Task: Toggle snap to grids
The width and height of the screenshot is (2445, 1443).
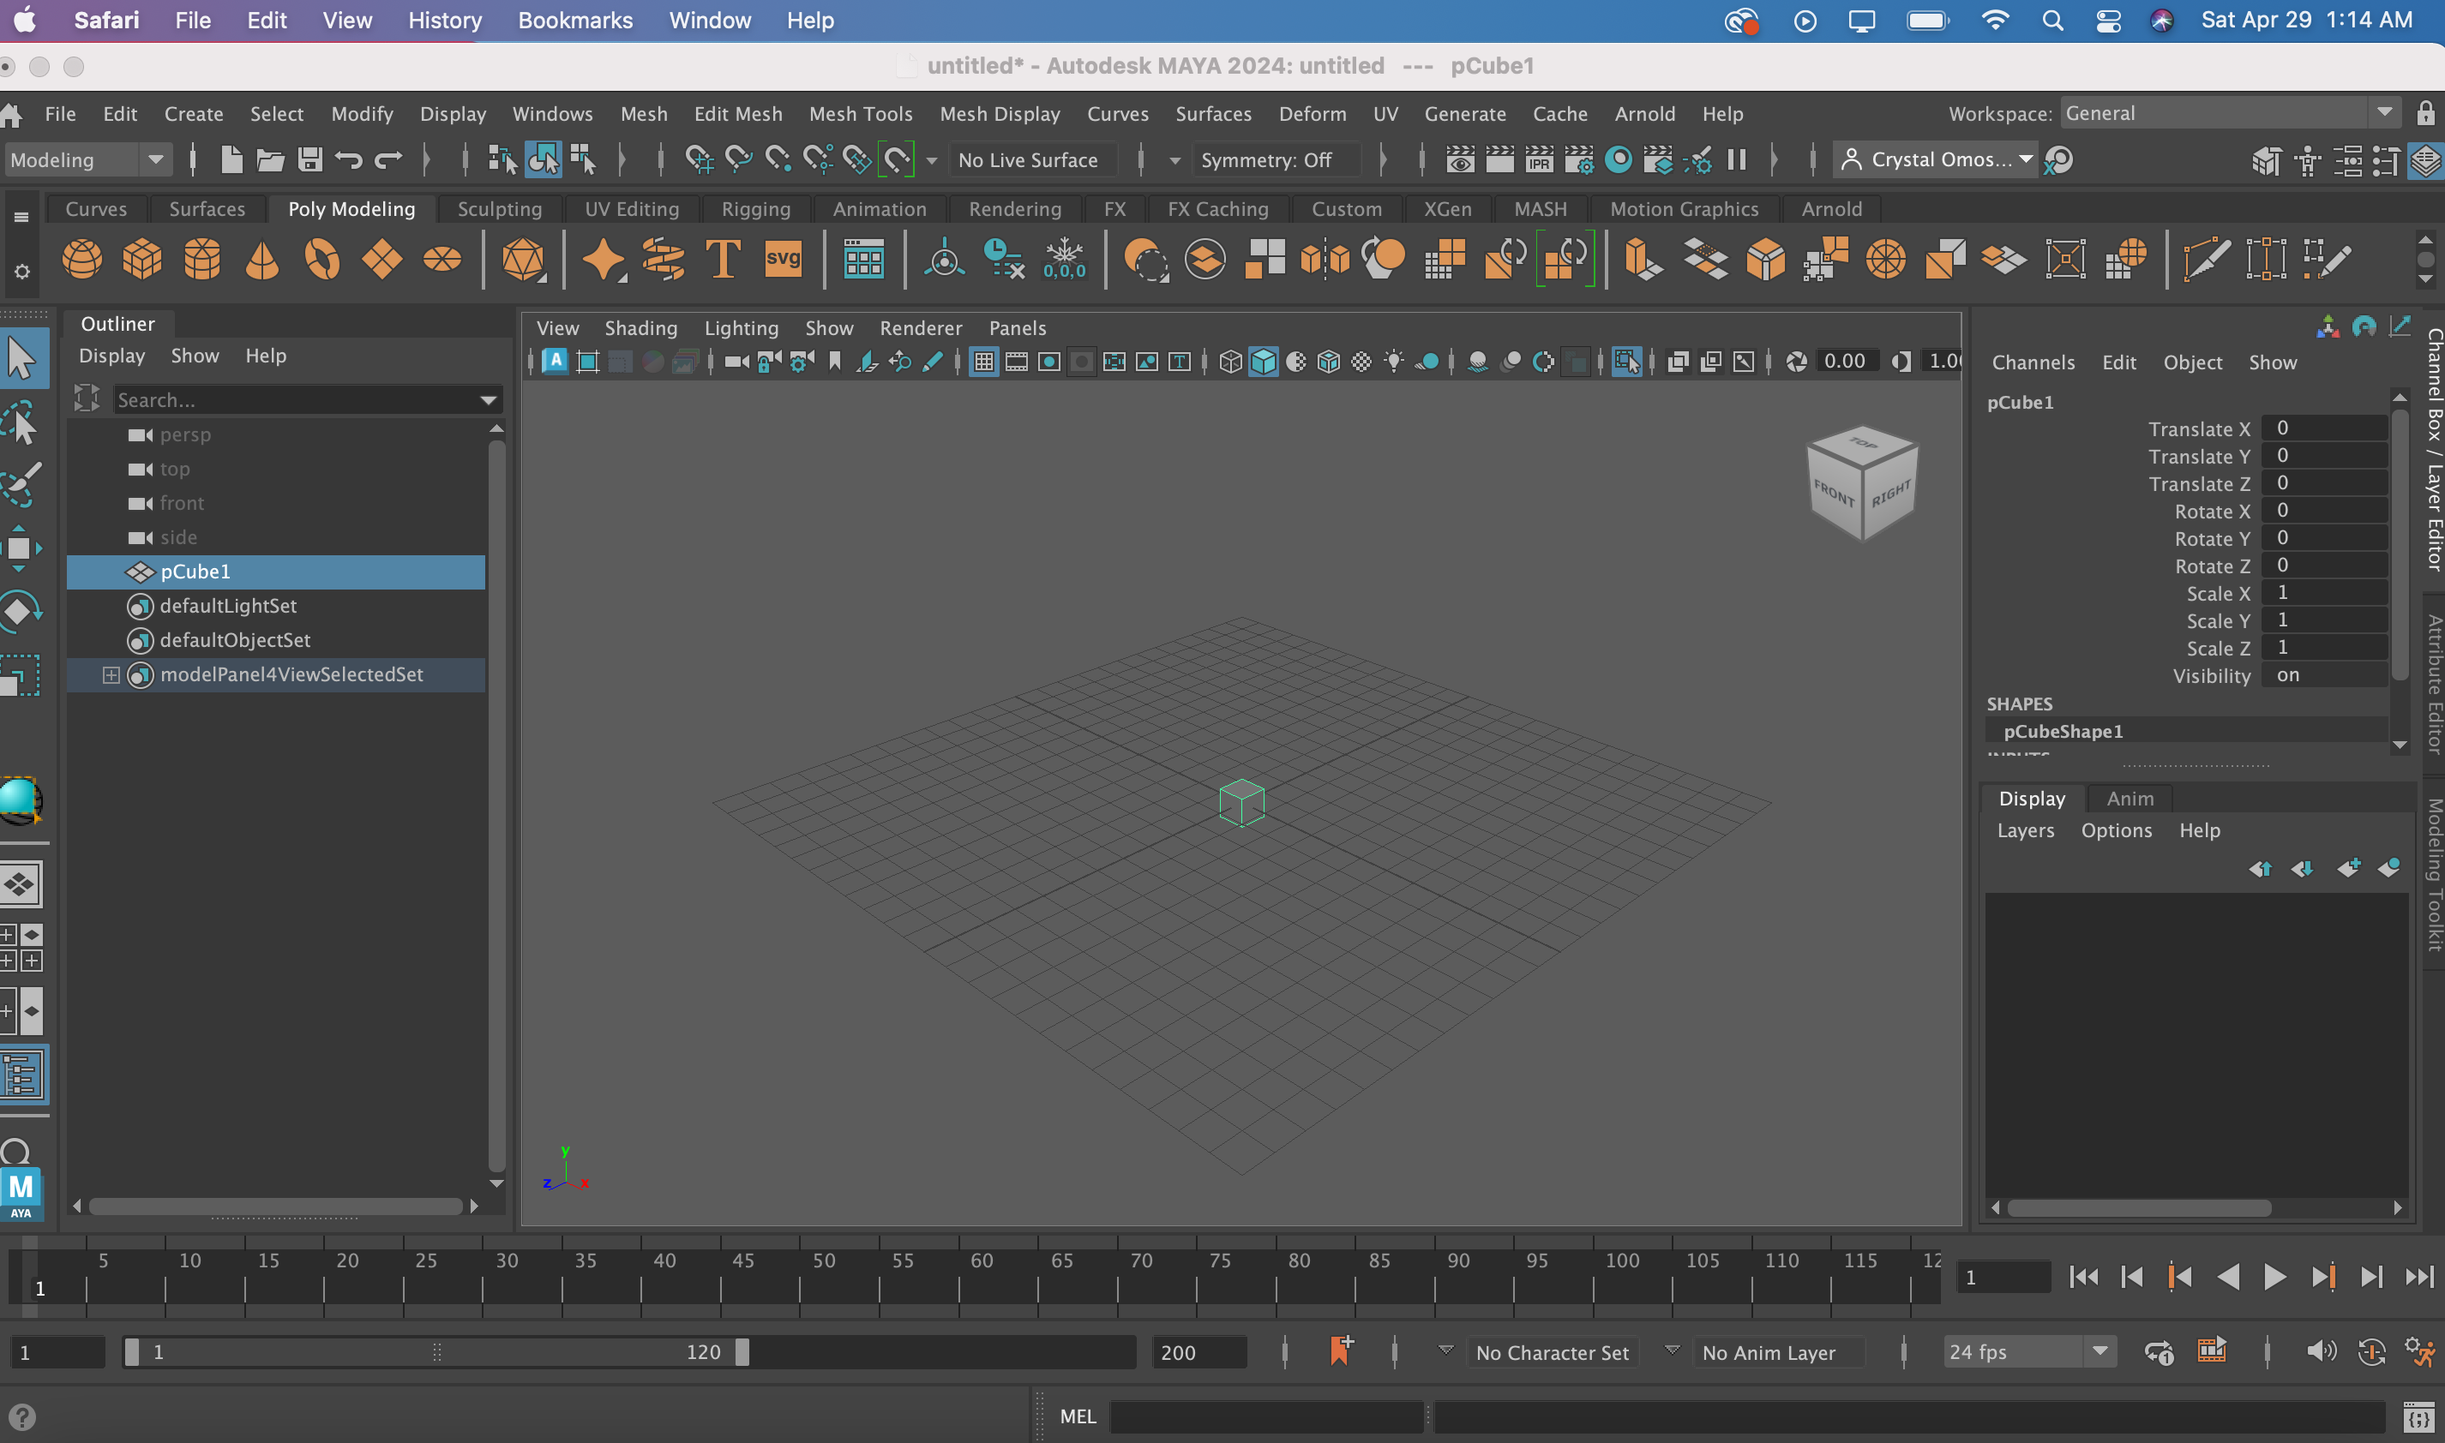Action: (699, 159)
